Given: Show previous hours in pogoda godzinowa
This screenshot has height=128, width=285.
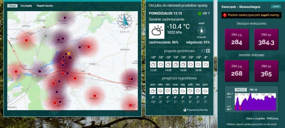Looking at the screenshot, I should 203,51.
